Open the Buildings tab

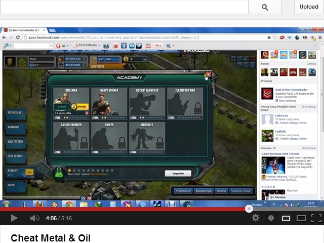(204, 191)
